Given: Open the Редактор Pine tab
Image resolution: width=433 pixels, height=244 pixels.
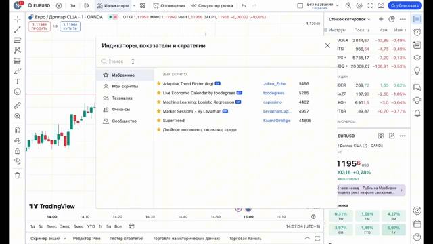Looking at the screenshot, I should (87, 238).
